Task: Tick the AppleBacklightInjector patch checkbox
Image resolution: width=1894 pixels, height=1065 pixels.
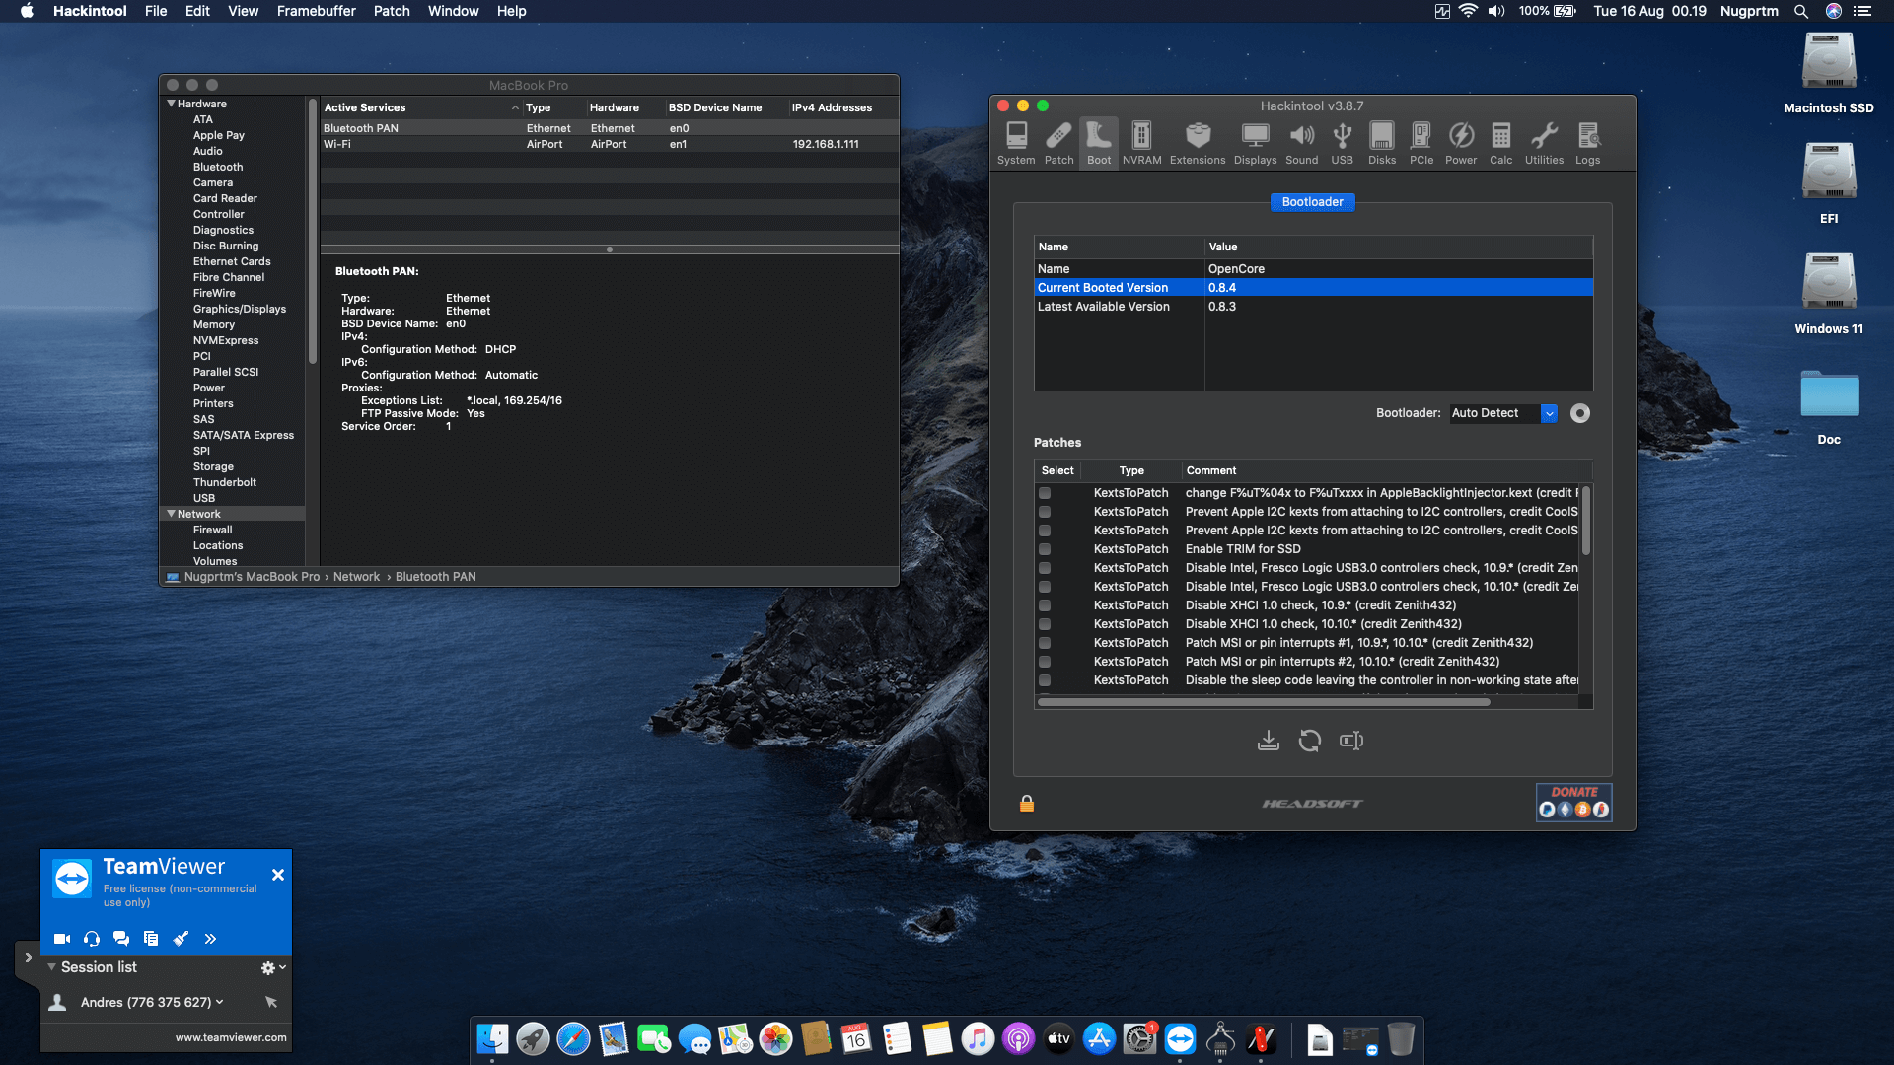Action: pyautogui.click(x=1045, y=493)
